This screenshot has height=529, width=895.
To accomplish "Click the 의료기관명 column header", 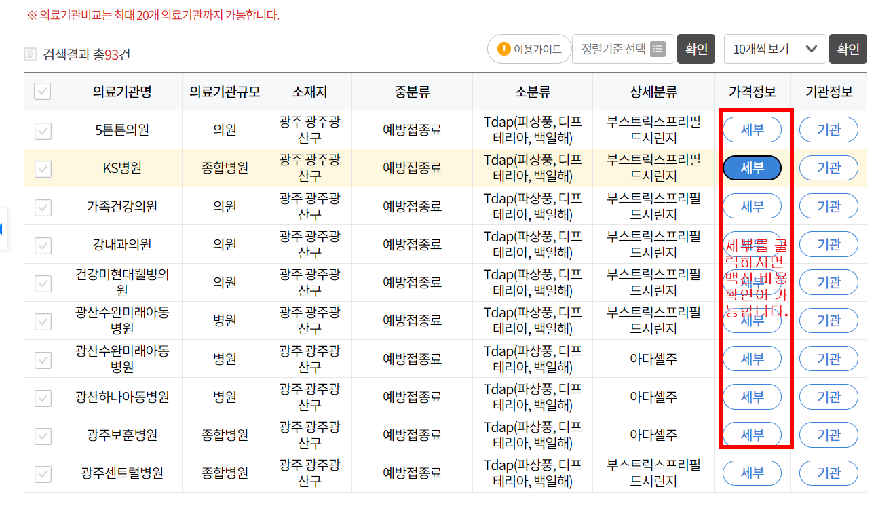I will point(122,92).
